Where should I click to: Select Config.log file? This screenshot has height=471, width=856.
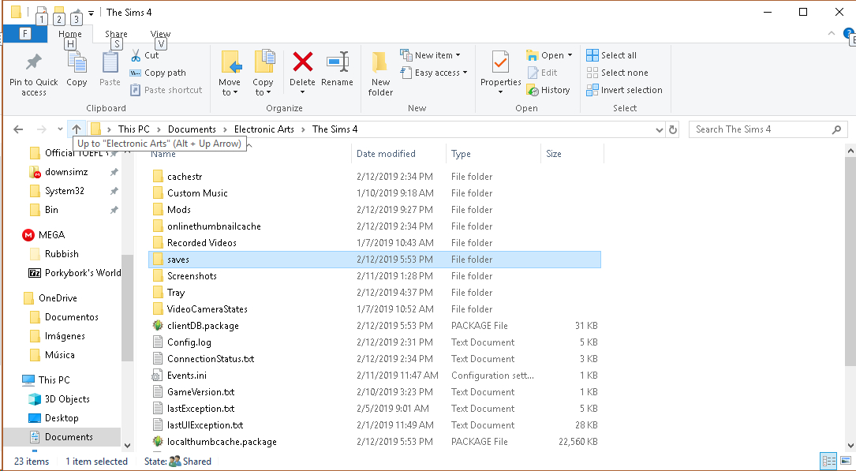pos(189,342)
